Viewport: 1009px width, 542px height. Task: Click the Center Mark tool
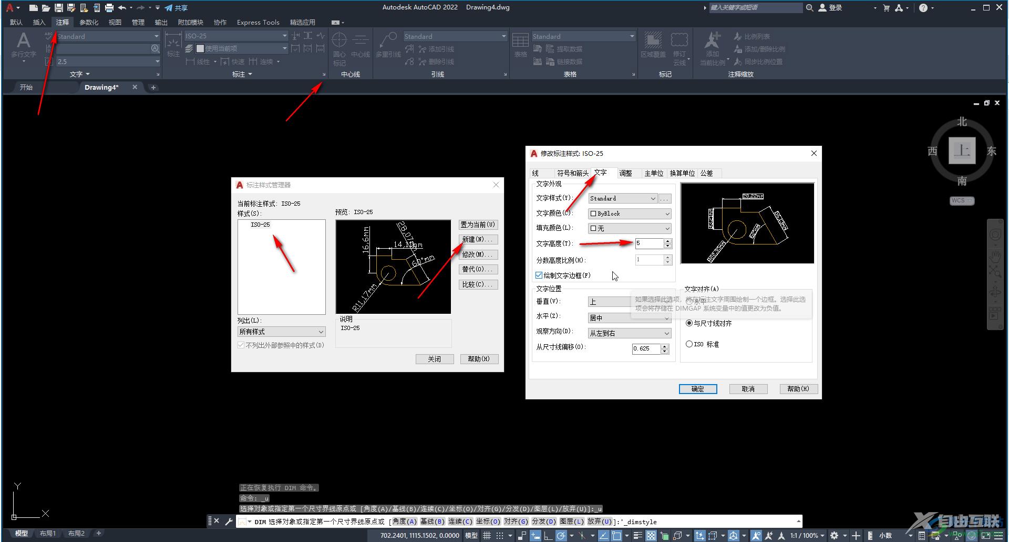[339, 48]
